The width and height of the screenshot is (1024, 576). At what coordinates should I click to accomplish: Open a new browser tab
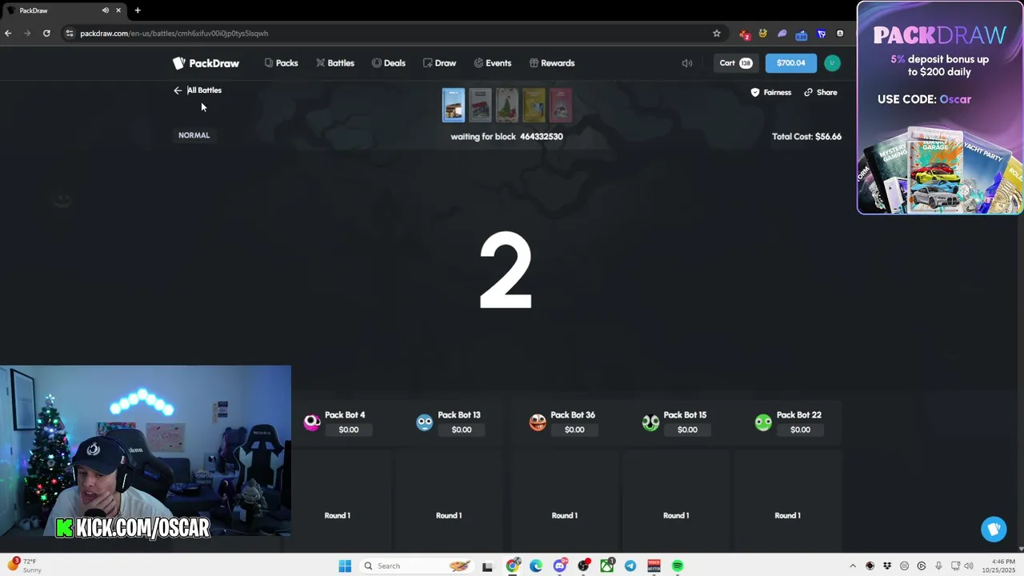point(138,10)
